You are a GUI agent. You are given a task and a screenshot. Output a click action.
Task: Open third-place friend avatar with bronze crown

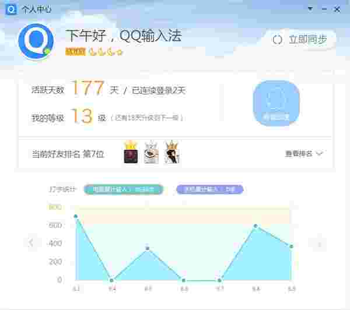pyautogui.click(x=171, y=152)
